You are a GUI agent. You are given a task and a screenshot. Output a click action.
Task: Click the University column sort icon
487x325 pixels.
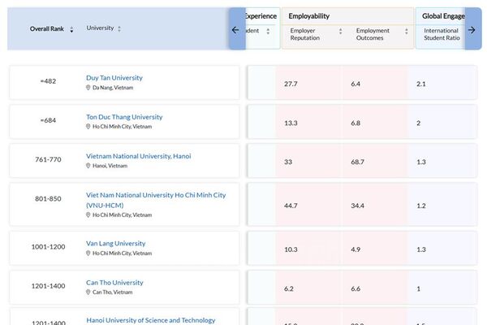(119, 28)
